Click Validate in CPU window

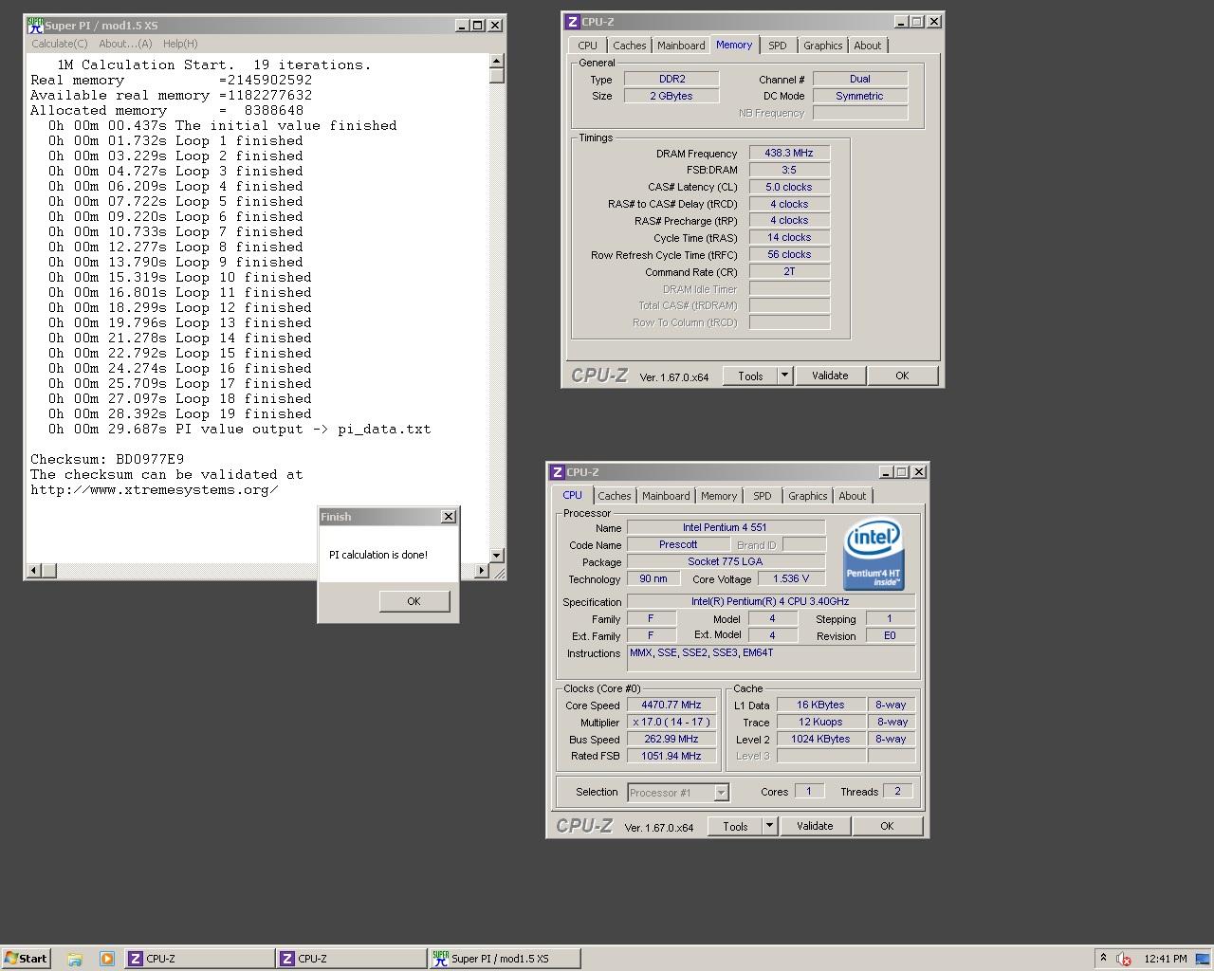tap(815, 827)
